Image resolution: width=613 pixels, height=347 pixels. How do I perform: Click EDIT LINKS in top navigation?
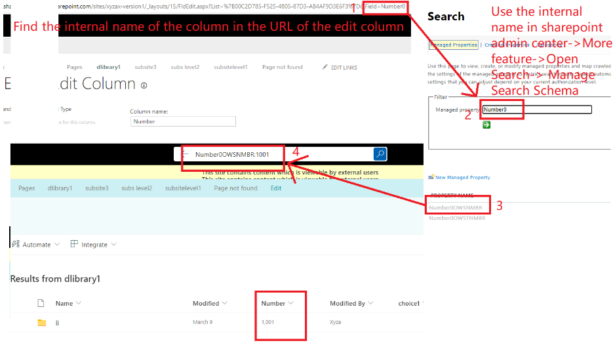point(344,68)
